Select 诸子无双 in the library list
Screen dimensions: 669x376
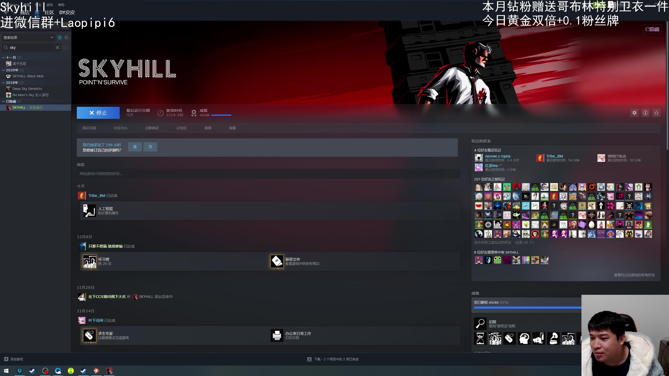pos(19,64)
